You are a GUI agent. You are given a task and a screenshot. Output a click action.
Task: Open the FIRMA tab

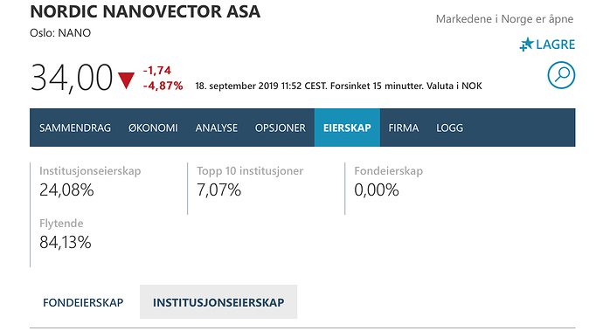tap(404, 128)
